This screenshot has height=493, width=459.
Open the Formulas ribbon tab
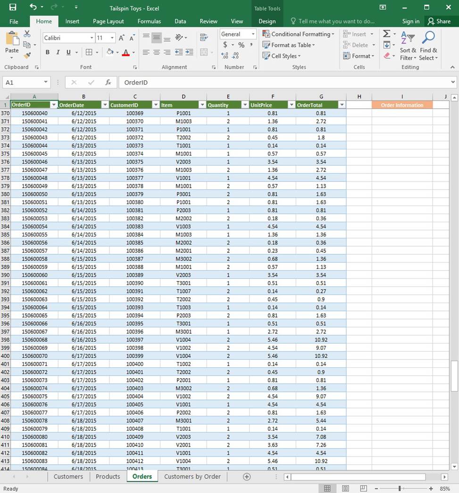[x=149, y=21]
